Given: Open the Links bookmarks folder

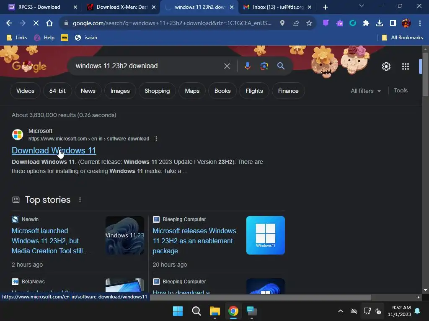Looking at the screenshot, I should click(x=17, y=37).
